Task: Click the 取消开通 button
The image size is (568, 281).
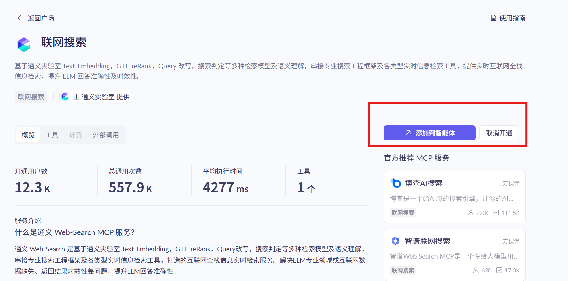Action: pos(499,133)
